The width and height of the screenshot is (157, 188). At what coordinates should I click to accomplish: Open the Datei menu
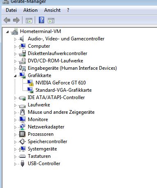pos(11,10)
